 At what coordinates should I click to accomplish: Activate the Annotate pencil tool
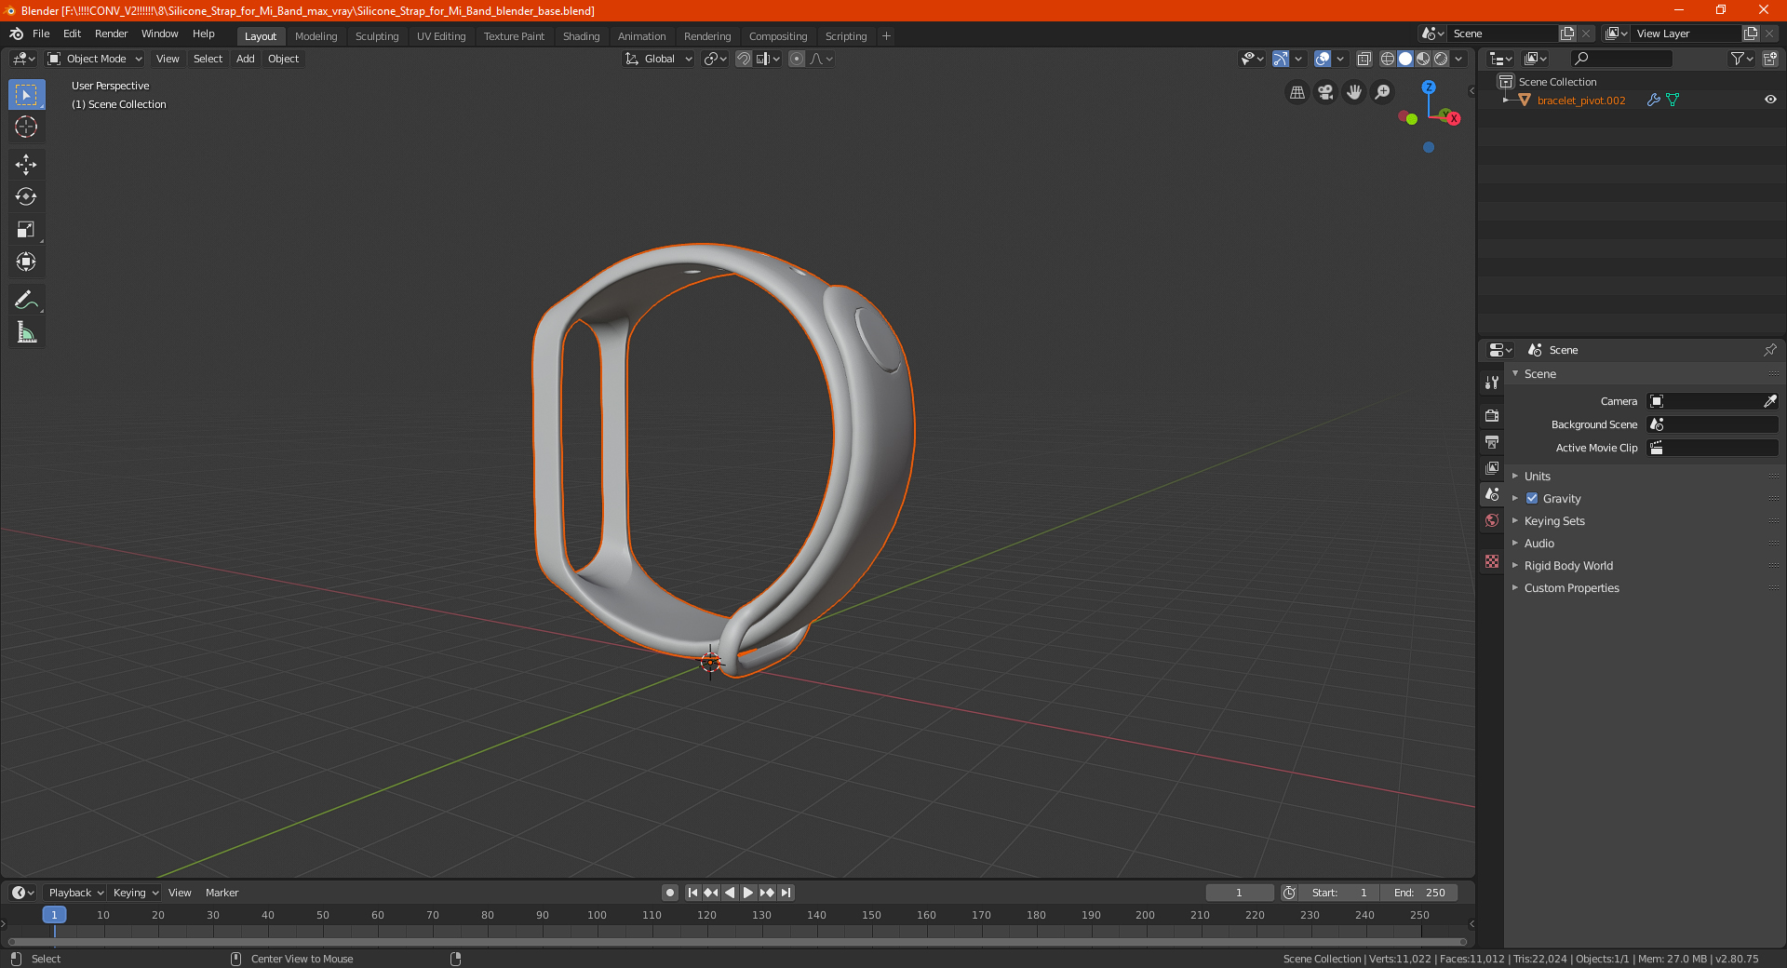coord(26,300)
